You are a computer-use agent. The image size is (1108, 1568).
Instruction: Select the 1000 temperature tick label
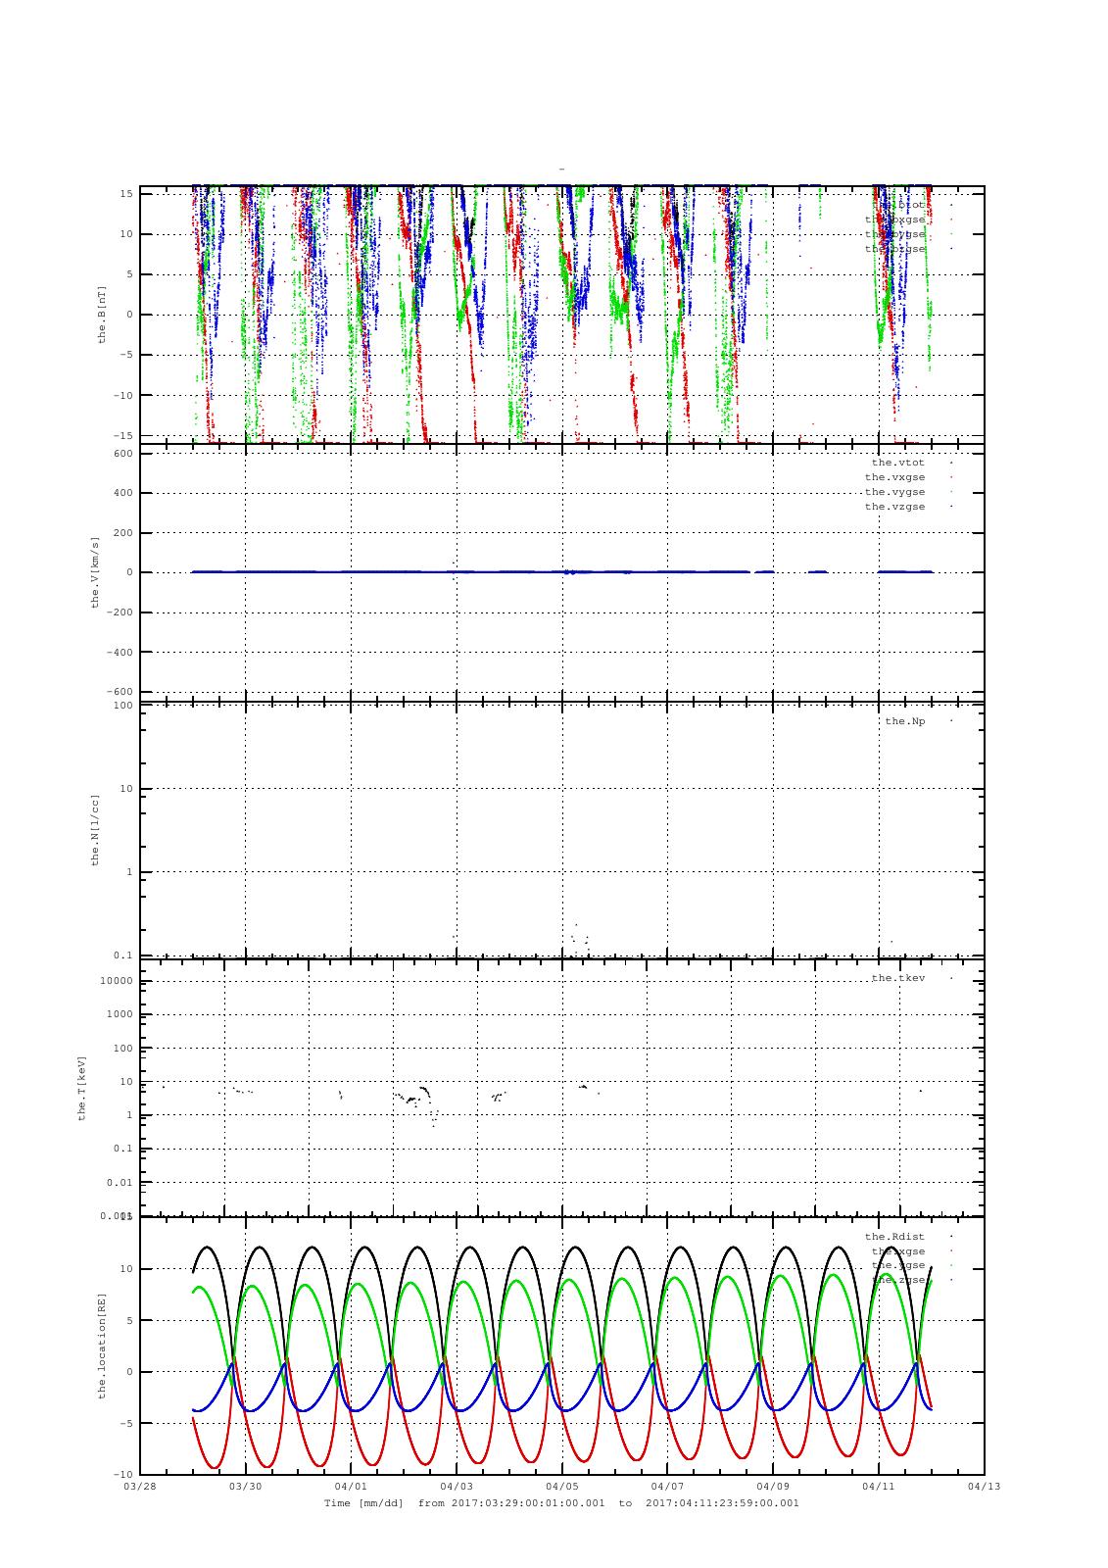[120, 1014]
